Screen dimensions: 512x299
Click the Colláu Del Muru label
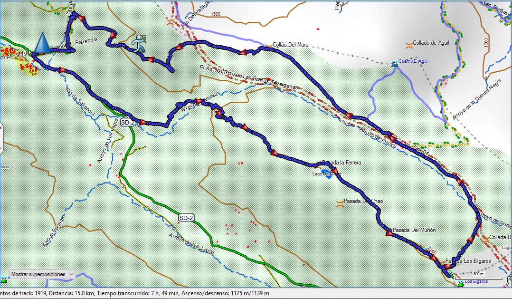(x=290, y=44)
